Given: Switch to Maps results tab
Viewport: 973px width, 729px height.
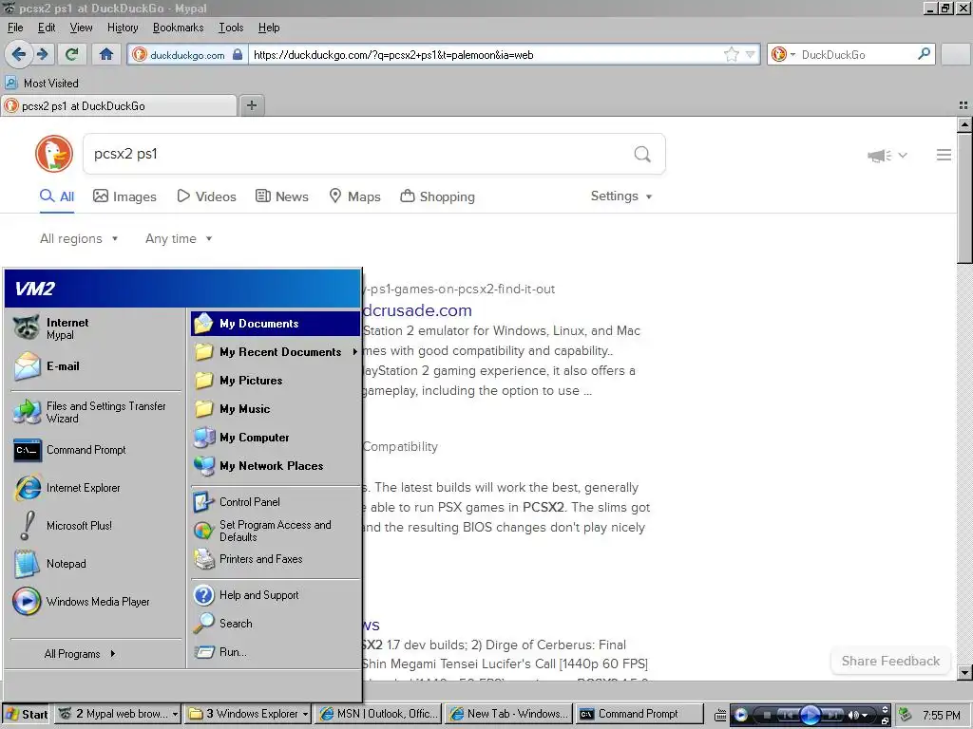Looking at the screenshot, I should pyautogui.click(x=354, y=196).
